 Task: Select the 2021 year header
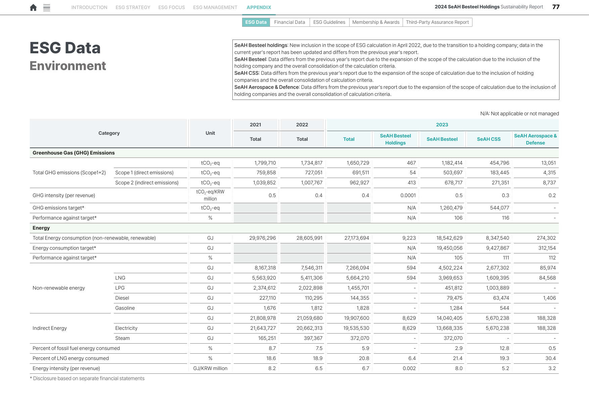coord(256,125)
